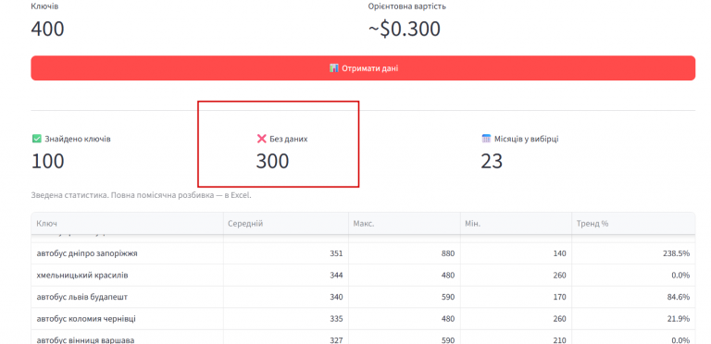Click the Місяців у вибірці value 23
Screen dimensions: 711x344
pos(492,161)
